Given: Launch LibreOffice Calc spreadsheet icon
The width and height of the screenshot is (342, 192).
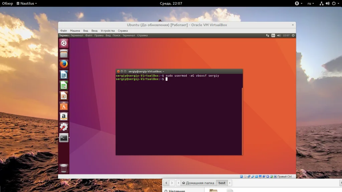Looking at the screenshot, I should [64, 85].
